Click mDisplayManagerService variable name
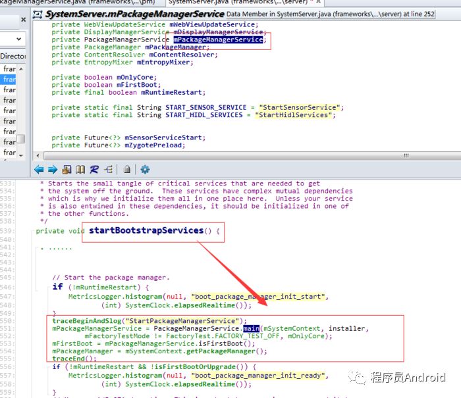Image resolution: width=461 pixels, height=398 pixels. coord(218,32)
